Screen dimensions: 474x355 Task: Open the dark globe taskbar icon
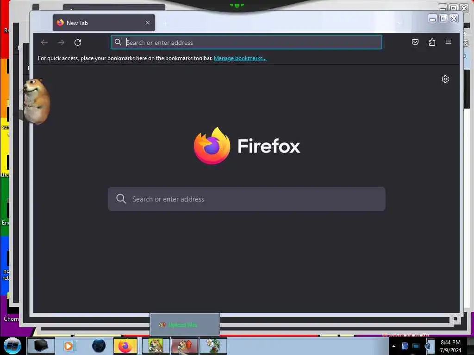(99, 346)
